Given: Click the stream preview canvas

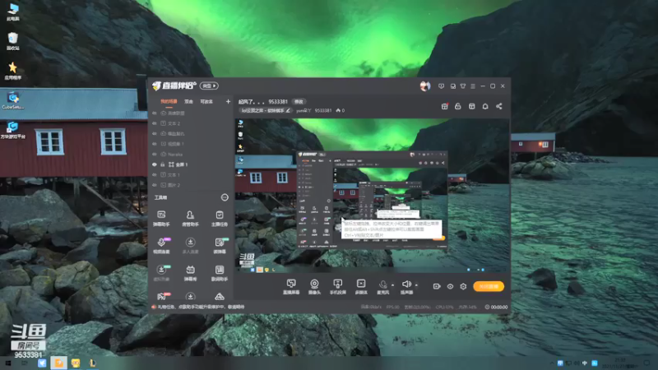Looking at the screenshot, I should 372,196.
